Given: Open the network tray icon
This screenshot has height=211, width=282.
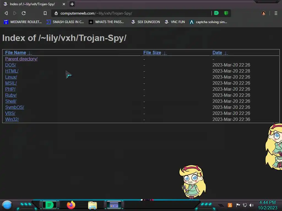Looking at the screenshot, I should click(x=245, y=205).
